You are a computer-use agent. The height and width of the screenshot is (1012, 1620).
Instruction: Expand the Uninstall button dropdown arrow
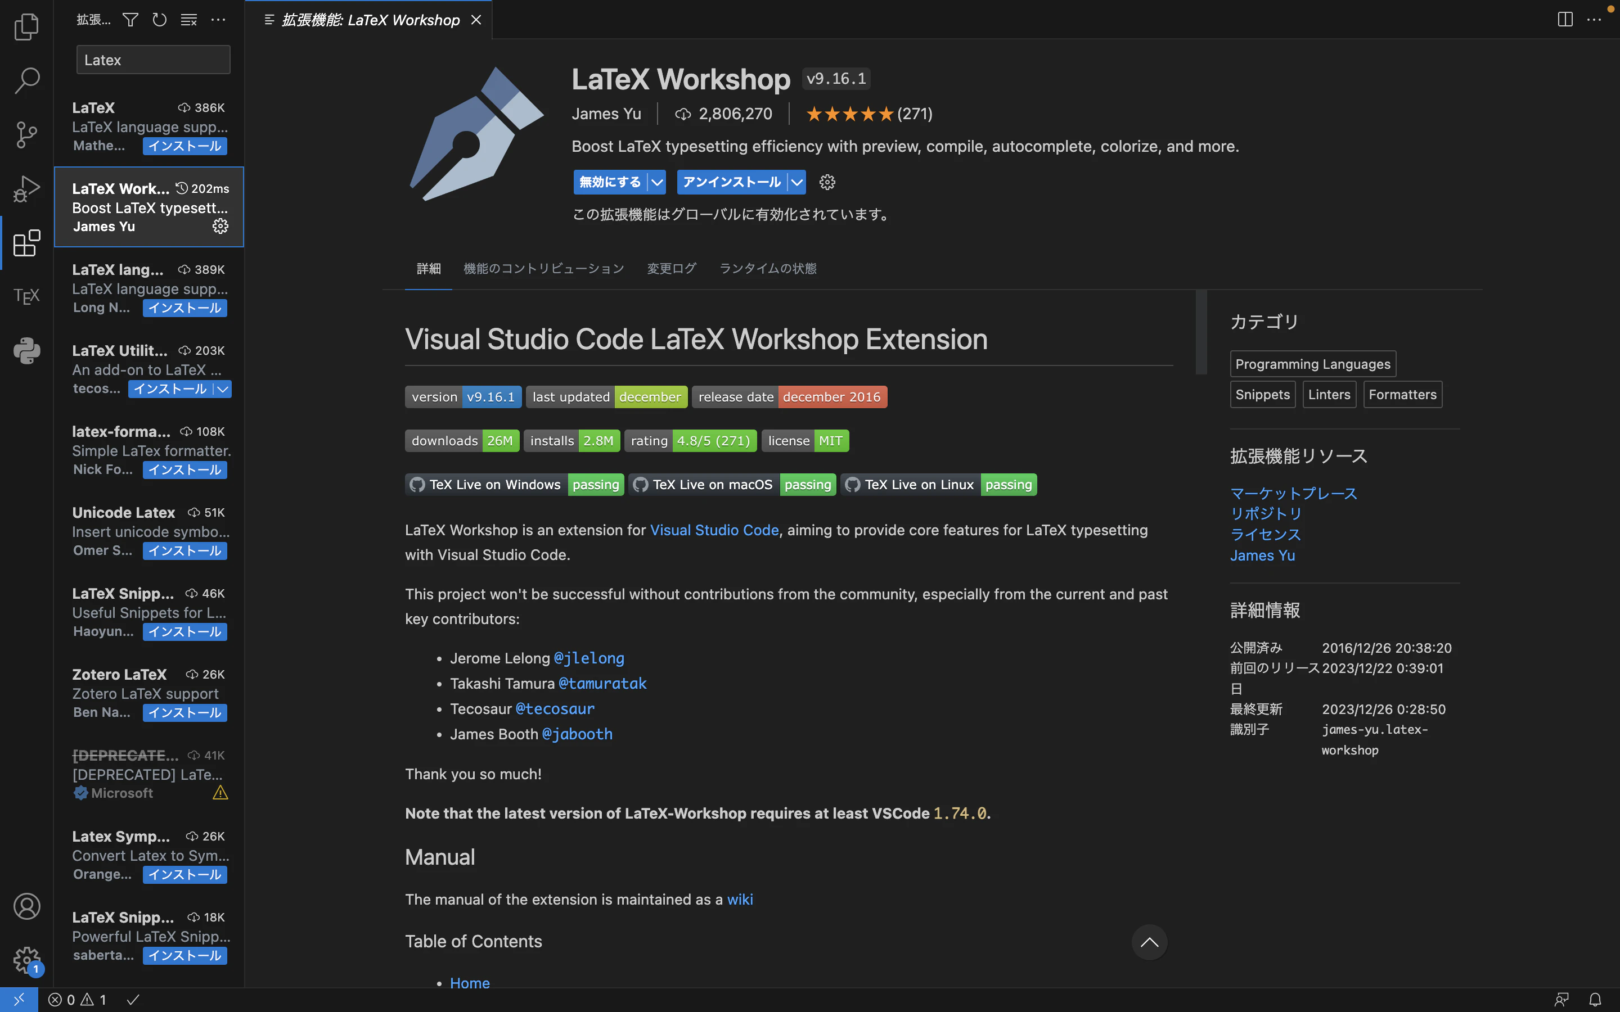click(796, 182)
